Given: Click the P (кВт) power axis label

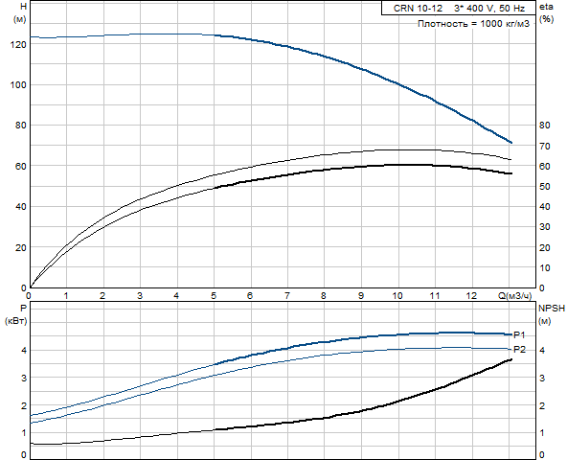Looking at the screenshot, I should point(16,314).
